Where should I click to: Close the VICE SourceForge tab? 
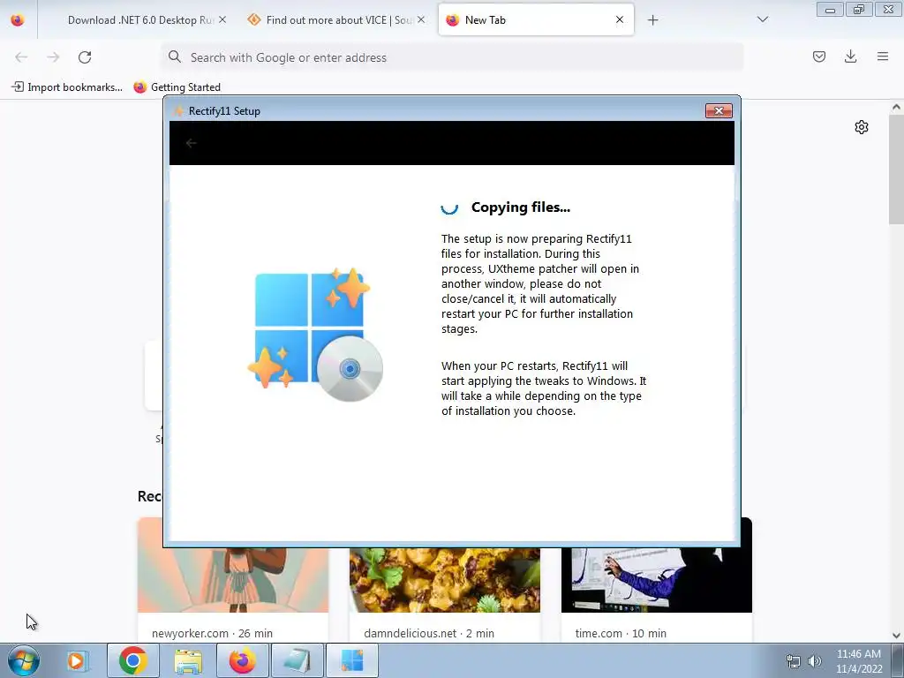pos(421,20)
